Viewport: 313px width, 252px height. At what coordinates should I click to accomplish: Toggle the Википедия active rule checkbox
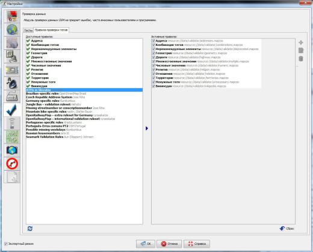pos(153,86)
